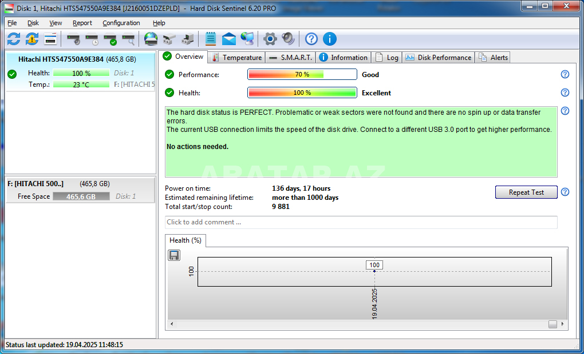Click the help icon next to Repeat Test
584x354 pixels.
(565, 192)
